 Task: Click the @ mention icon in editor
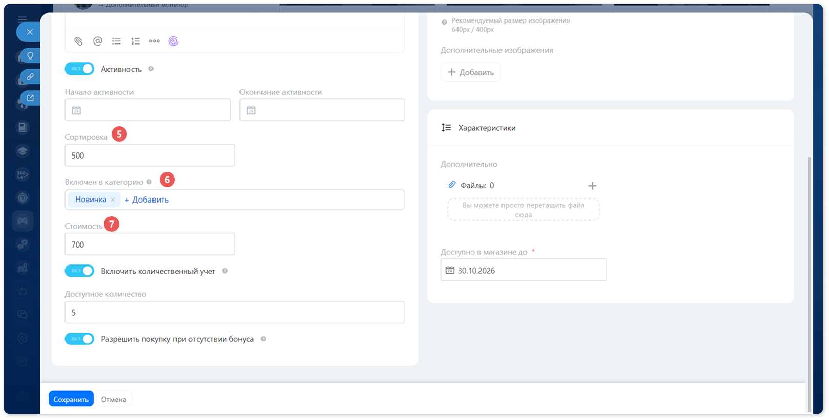[98, 41]
